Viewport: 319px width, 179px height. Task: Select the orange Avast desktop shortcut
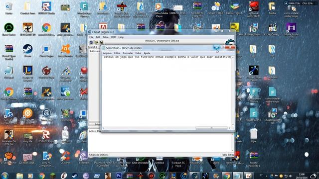[x=65, y=51]
